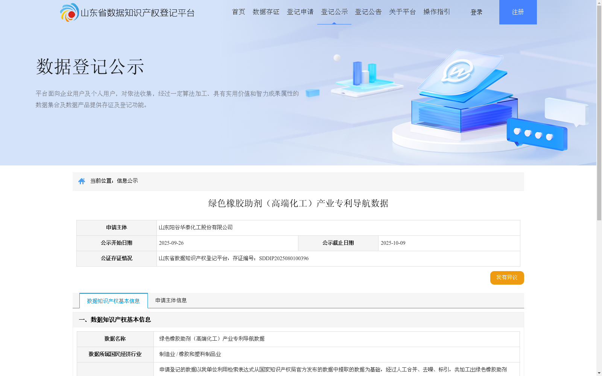Click the 公证存证情况 label cell
Image resolution: width=602 pixels, height=376 pixels.
point(117,259)
